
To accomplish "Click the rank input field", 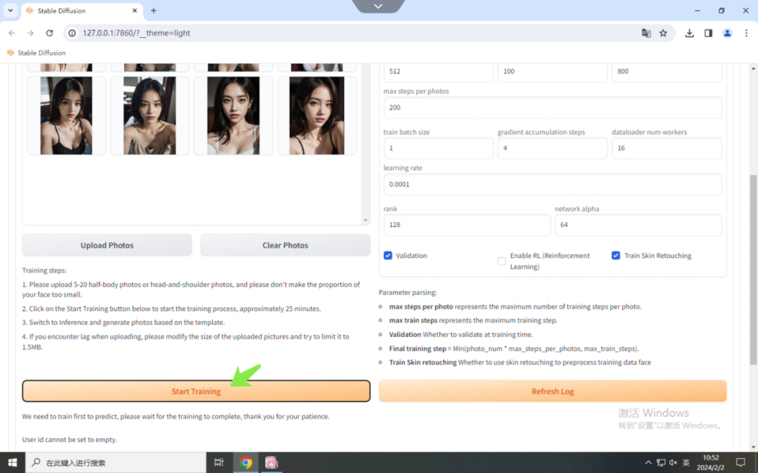I will coord(467,224).
